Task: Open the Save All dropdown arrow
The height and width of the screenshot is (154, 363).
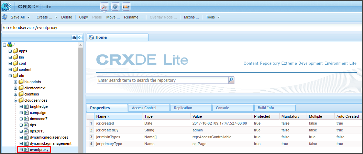Action: pos(29,17)
